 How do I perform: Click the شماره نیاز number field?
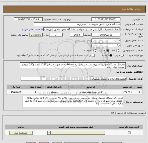tap(106, 19)
